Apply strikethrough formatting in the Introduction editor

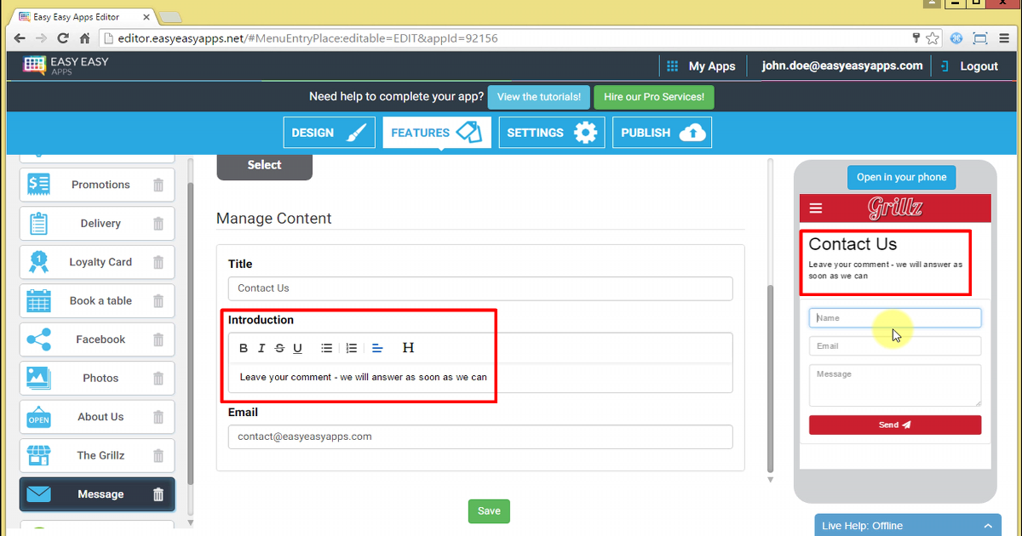pos(279,347)
